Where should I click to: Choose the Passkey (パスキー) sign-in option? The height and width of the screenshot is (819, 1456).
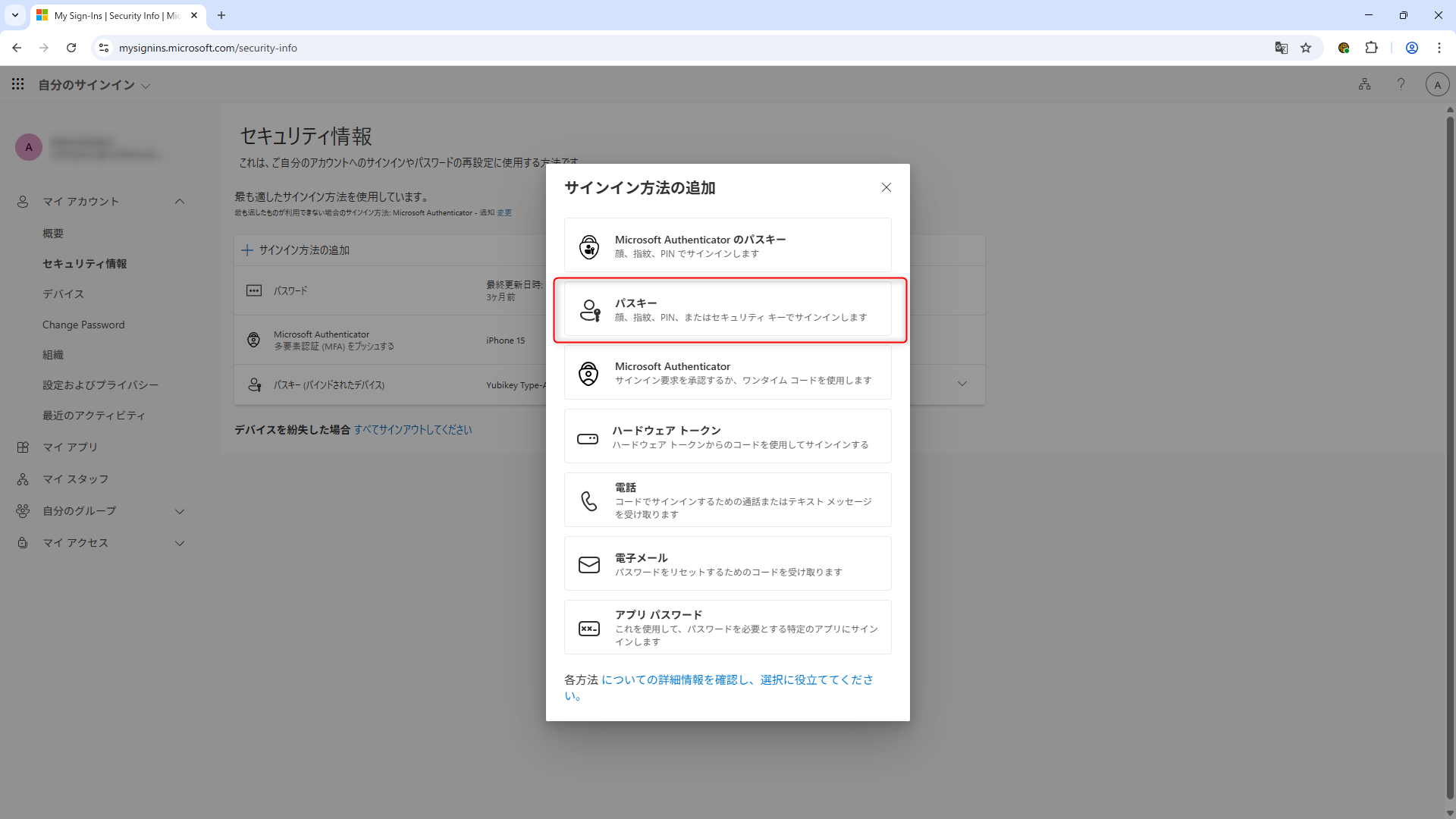[x=728, y=309]
